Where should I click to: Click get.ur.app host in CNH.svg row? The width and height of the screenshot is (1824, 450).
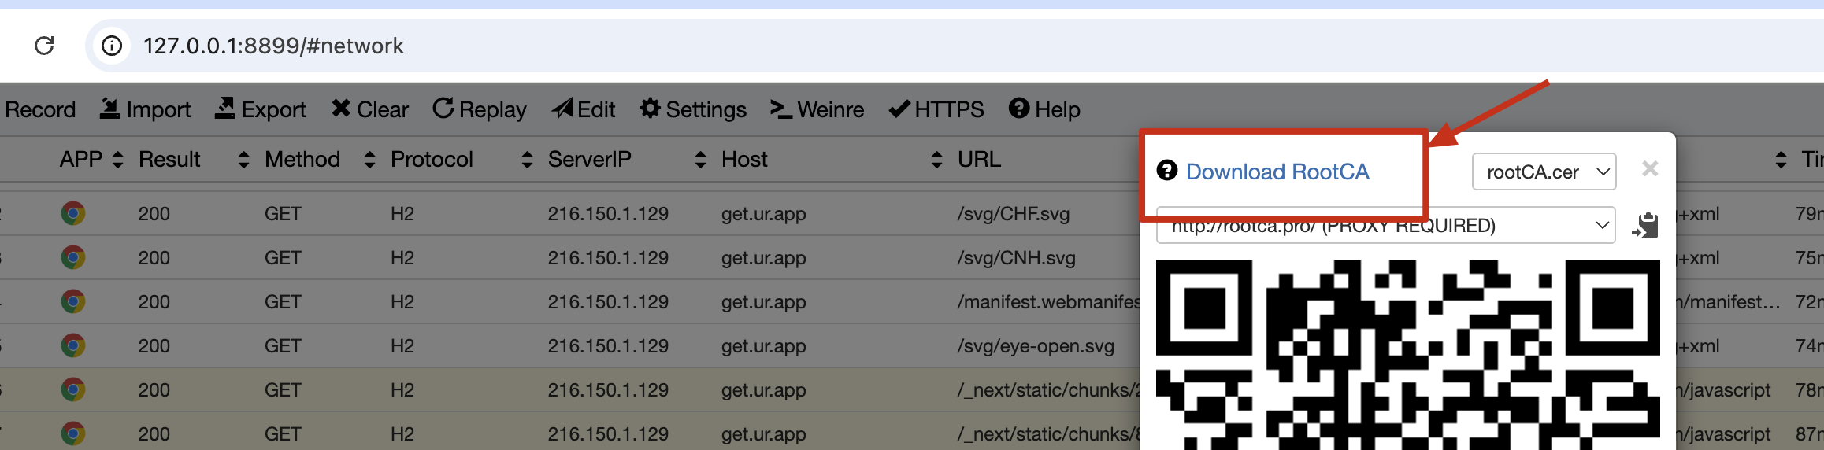pyautogui.click(x=763, y=258)
